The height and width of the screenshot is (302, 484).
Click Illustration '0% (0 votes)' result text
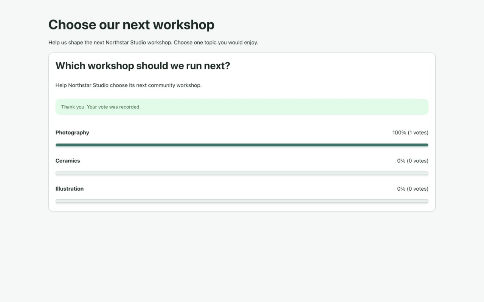(413, 189)
